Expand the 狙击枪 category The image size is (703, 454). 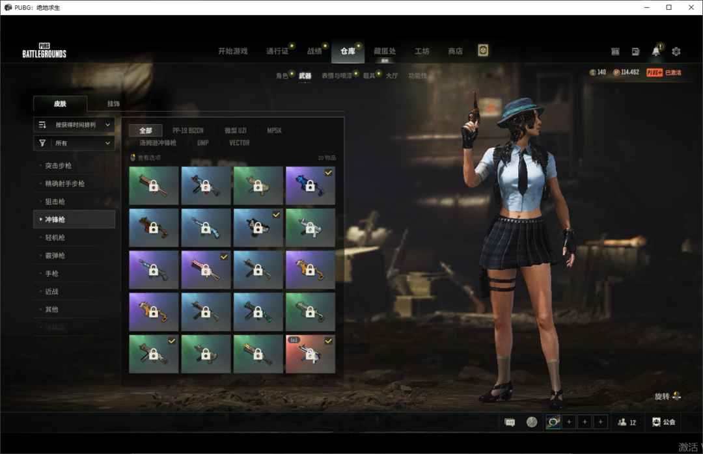[x=74, y=201]
